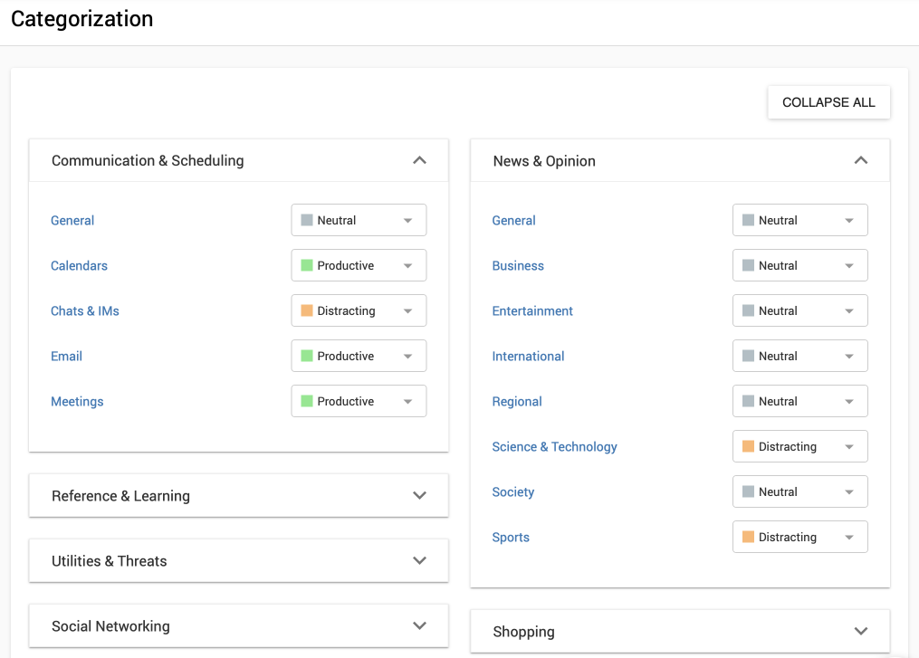919x658 pixels.
Task: Expand Social Networking section chevron
Action: tap(419, 625)
